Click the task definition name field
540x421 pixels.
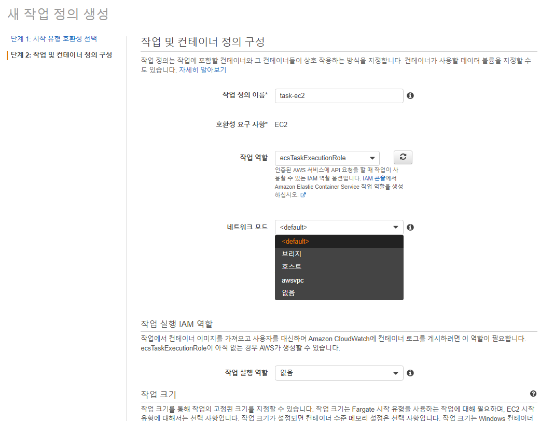(x=339, y=96)
